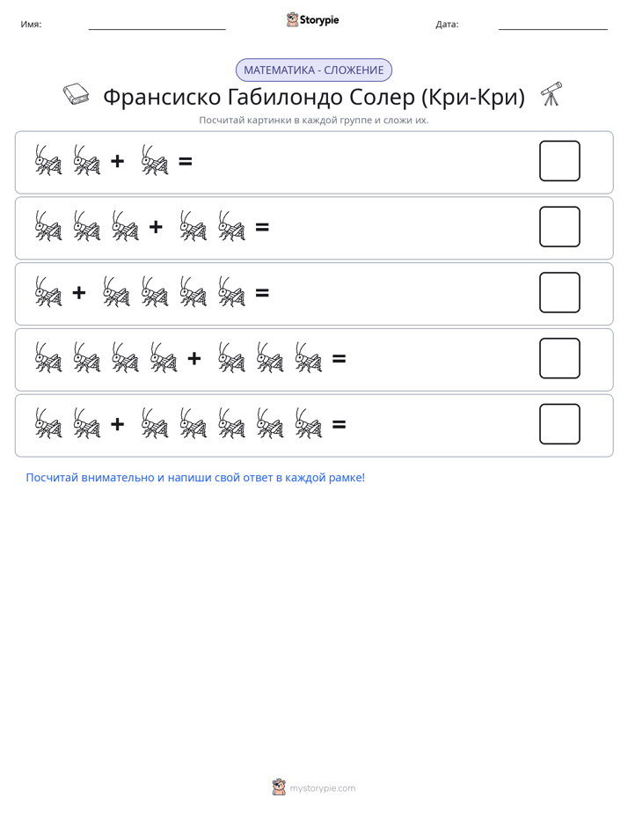Image resolution: width=628 pixels, height=813 pixels.
Task: Click the answer box for first row
Action: tap(559, 161)
